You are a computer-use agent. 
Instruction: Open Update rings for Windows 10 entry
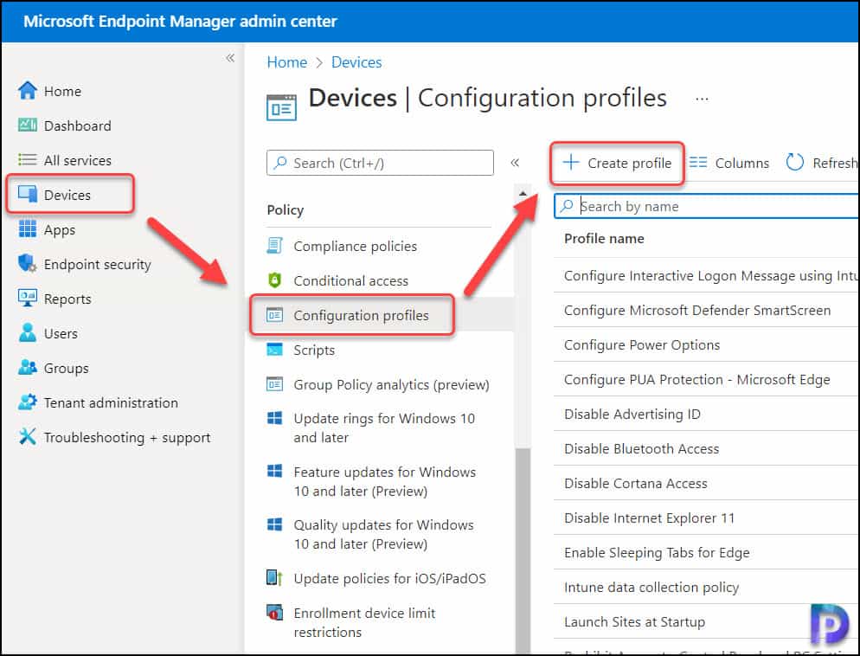[x=384, y=428]
